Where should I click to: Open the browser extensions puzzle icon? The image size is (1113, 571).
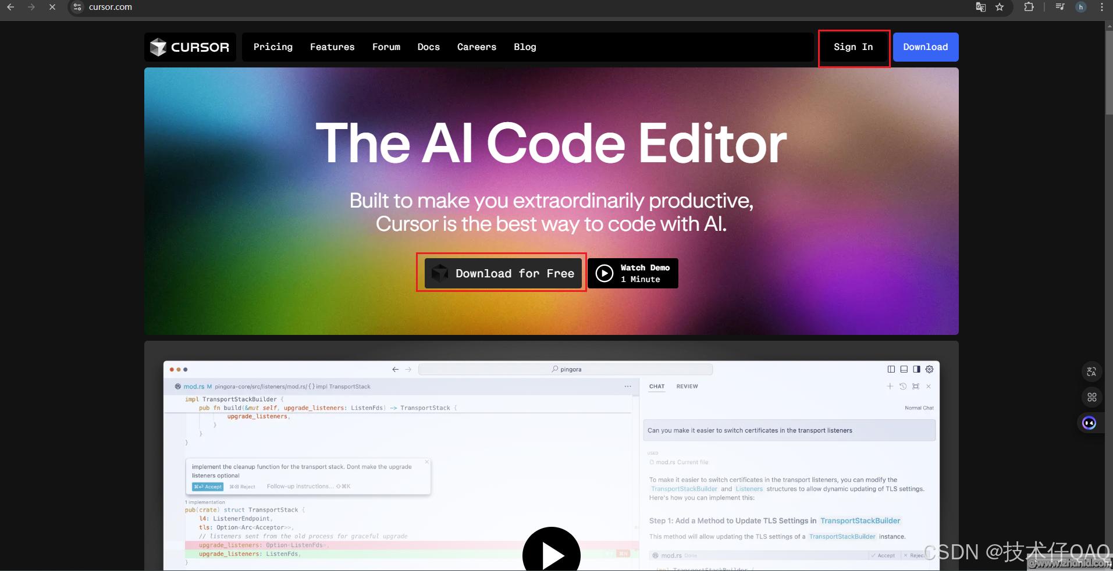[x=1029, y=7]
